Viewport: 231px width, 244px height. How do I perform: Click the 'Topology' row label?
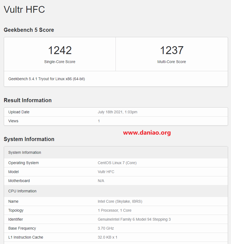(x=16, y=211)
